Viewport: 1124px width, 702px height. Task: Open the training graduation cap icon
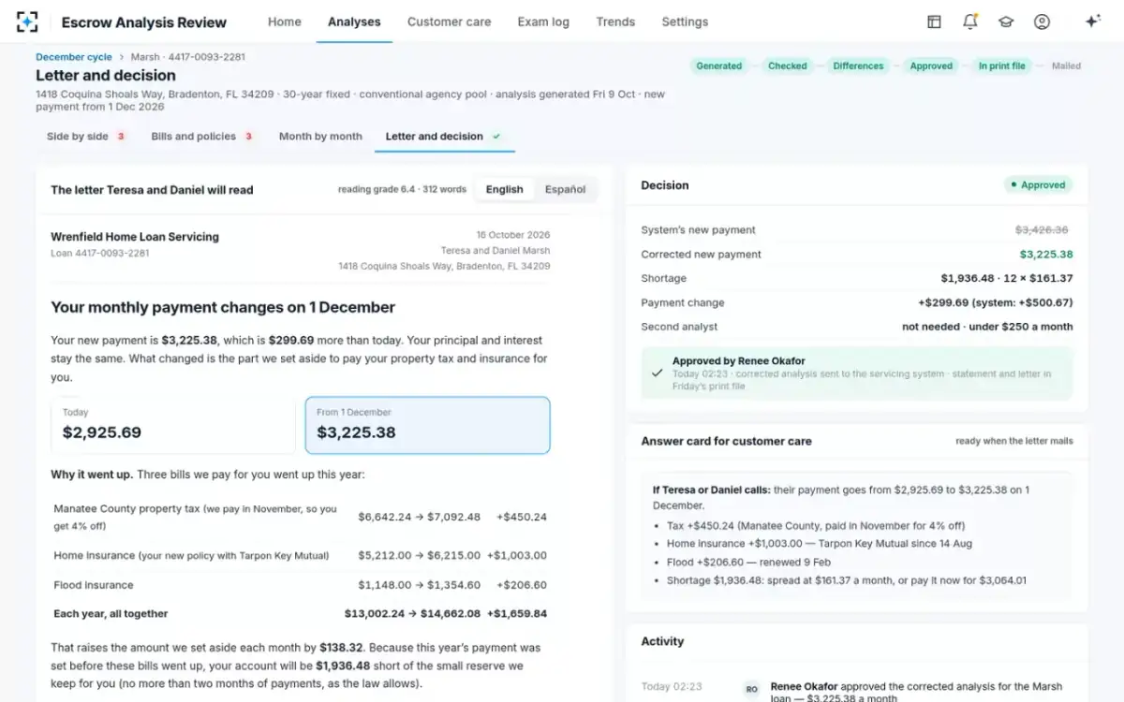coord(1006,22)
